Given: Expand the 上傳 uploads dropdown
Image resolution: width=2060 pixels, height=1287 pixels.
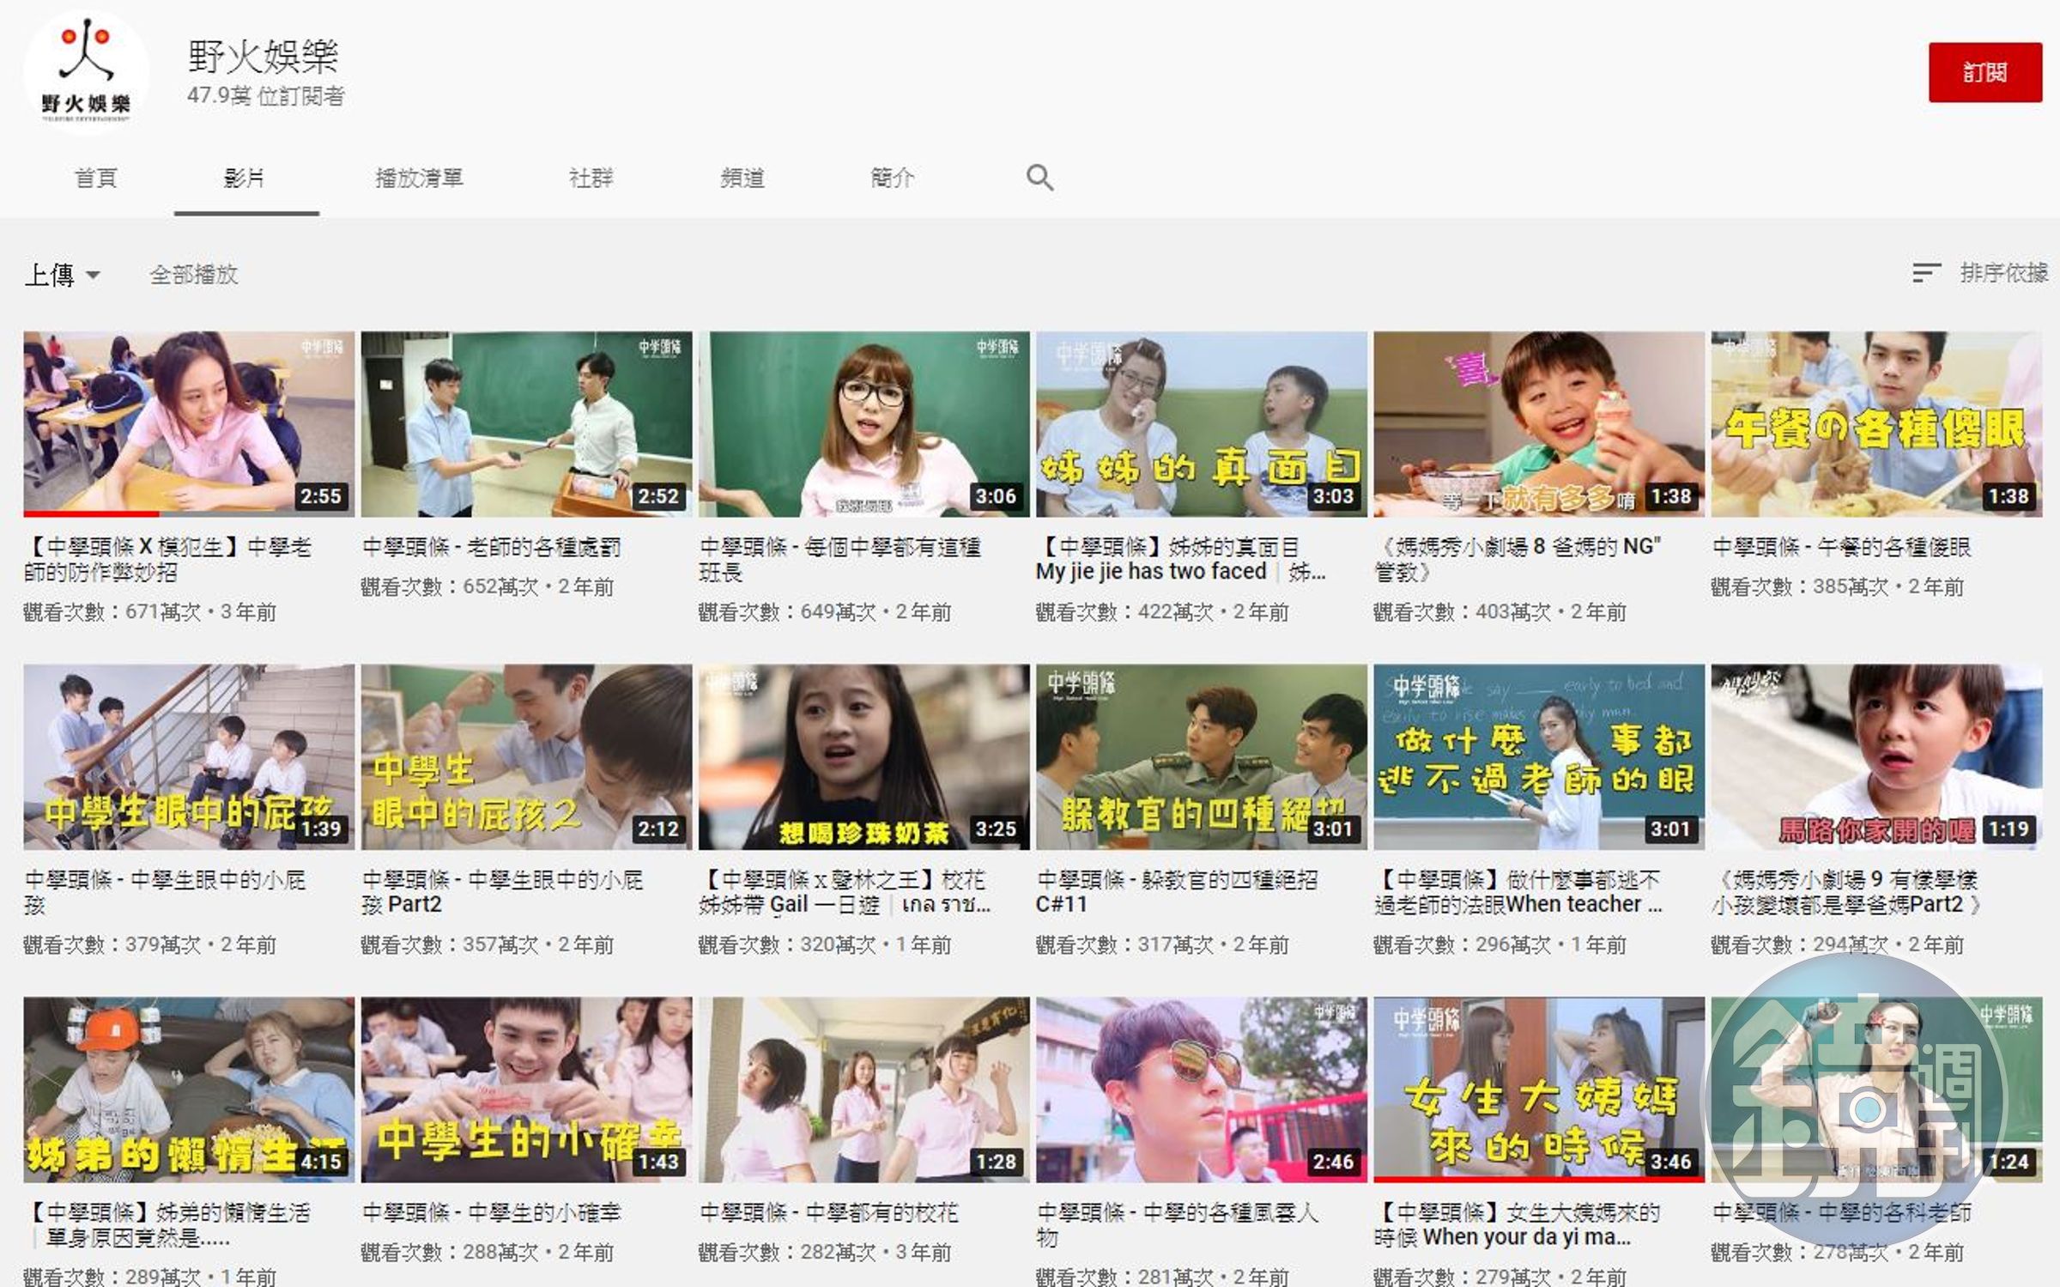Looking at the screenshot, I should [62, 275].
